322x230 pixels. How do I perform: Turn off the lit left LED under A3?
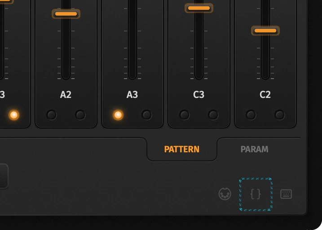[118, 115]
